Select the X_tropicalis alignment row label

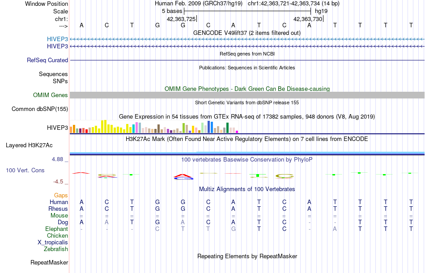pyautogui.click(x=53, y=243)
